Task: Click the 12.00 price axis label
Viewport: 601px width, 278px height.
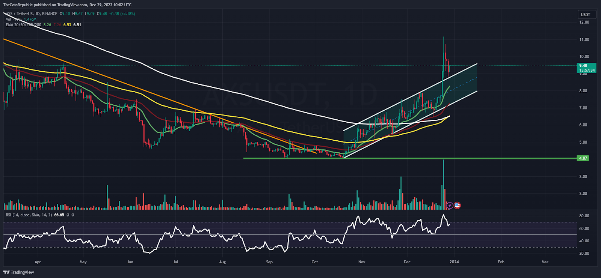Action: coord(584,22)
